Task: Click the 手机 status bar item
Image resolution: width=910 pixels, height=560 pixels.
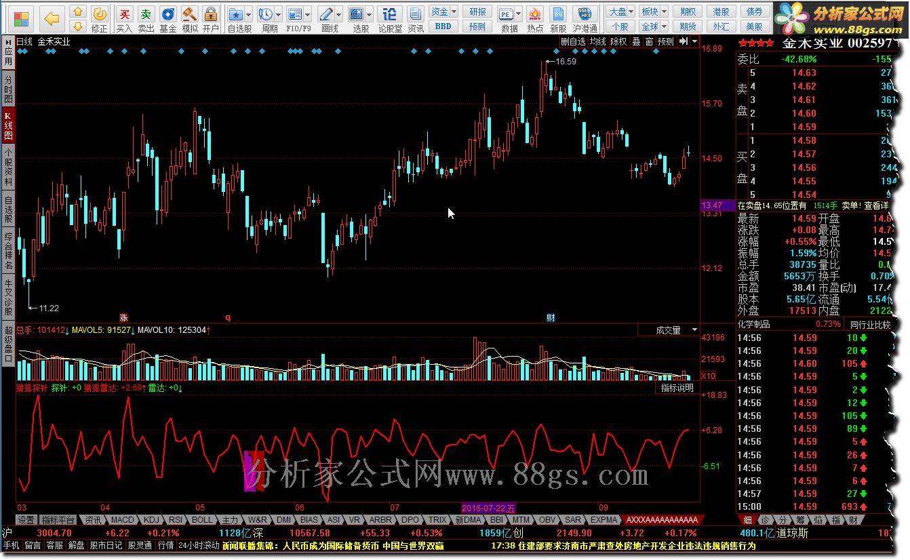Action: [11, 545]
